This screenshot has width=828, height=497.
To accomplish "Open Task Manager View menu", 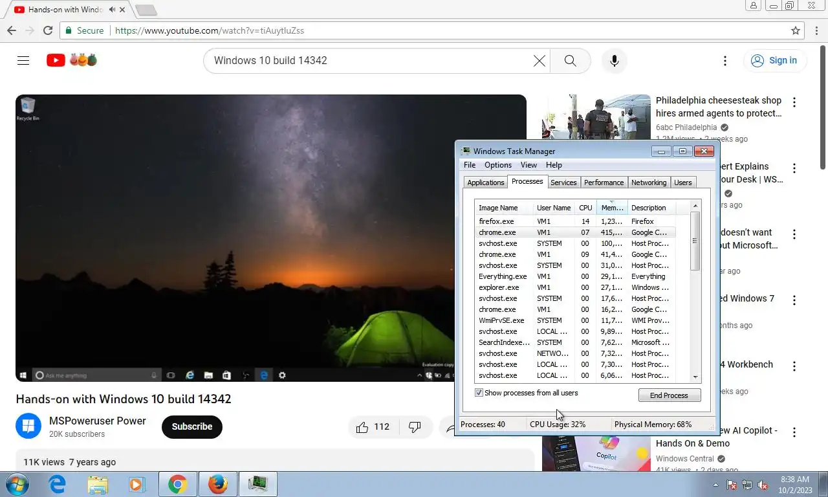I will [528, 165].
